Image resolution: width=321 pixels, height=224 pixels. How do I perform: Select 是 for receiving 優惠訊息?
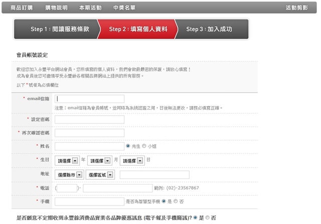[x=195, y=217]
